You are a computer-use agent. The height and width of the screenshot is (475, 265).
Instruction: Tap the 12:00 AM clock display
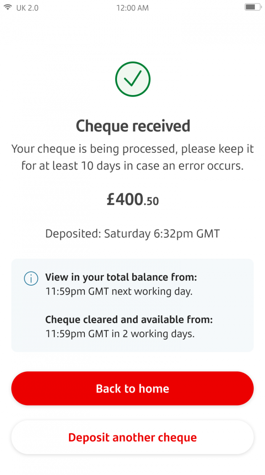[132, 7]
